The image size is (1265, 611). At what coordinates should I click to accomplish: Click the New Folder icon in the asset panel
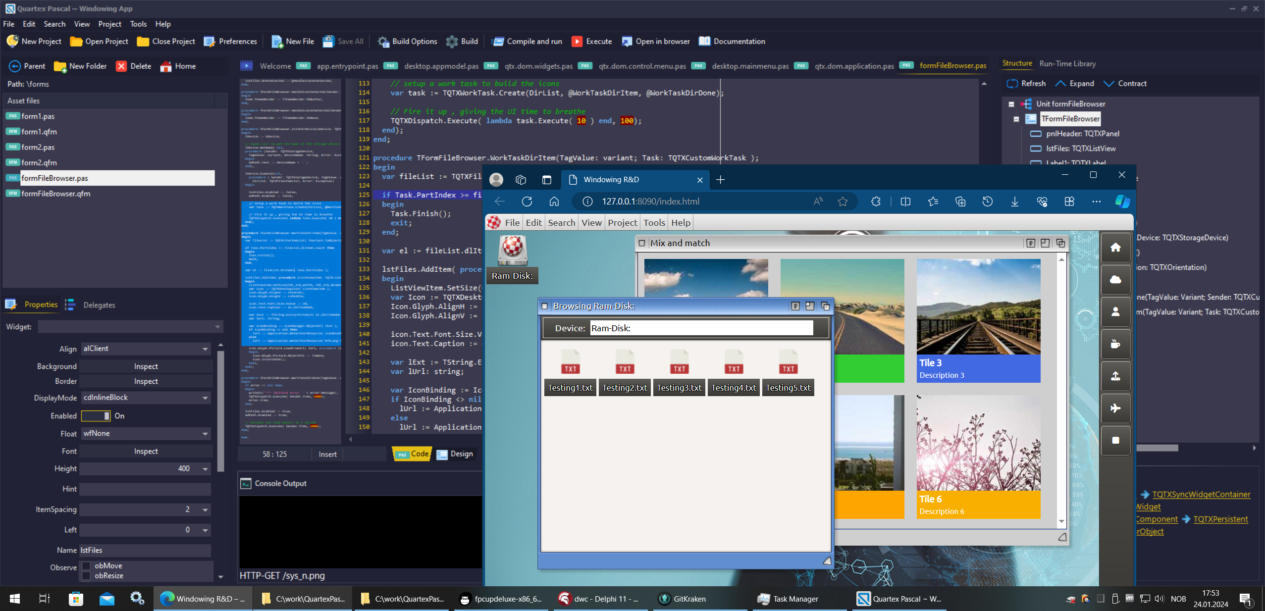tap(60, 66)
